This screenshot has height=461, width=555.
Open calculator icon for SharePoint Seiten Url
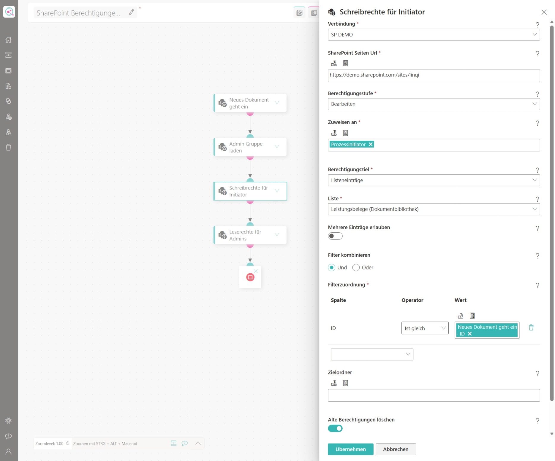pos(346,63)
